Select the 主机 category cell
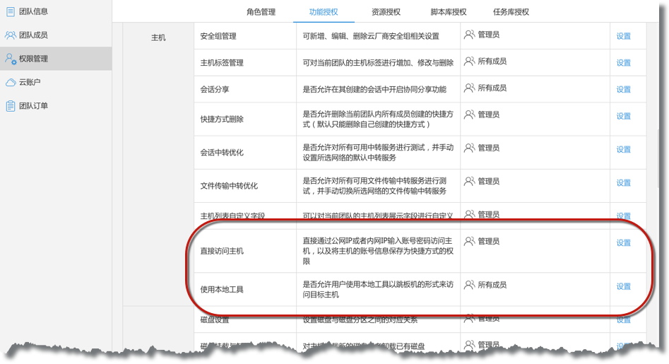 pyautogui.click(x=158, y=37)
